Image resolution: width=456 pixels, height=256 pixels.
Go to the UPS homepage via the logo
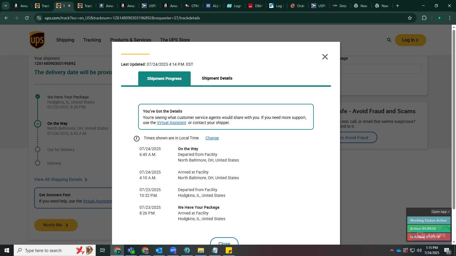click(37, 40)
